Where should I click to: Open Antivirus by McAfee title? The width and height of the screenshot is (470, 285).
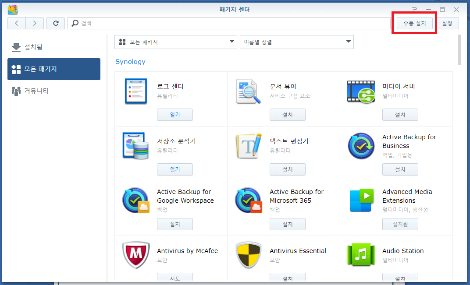(x=187, y=251)
